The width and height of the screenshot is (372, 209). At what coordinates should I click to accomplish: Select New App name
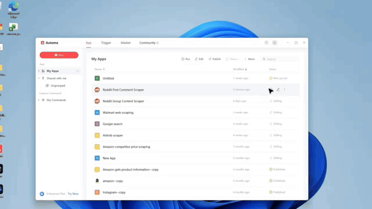[x=109, y=158]
